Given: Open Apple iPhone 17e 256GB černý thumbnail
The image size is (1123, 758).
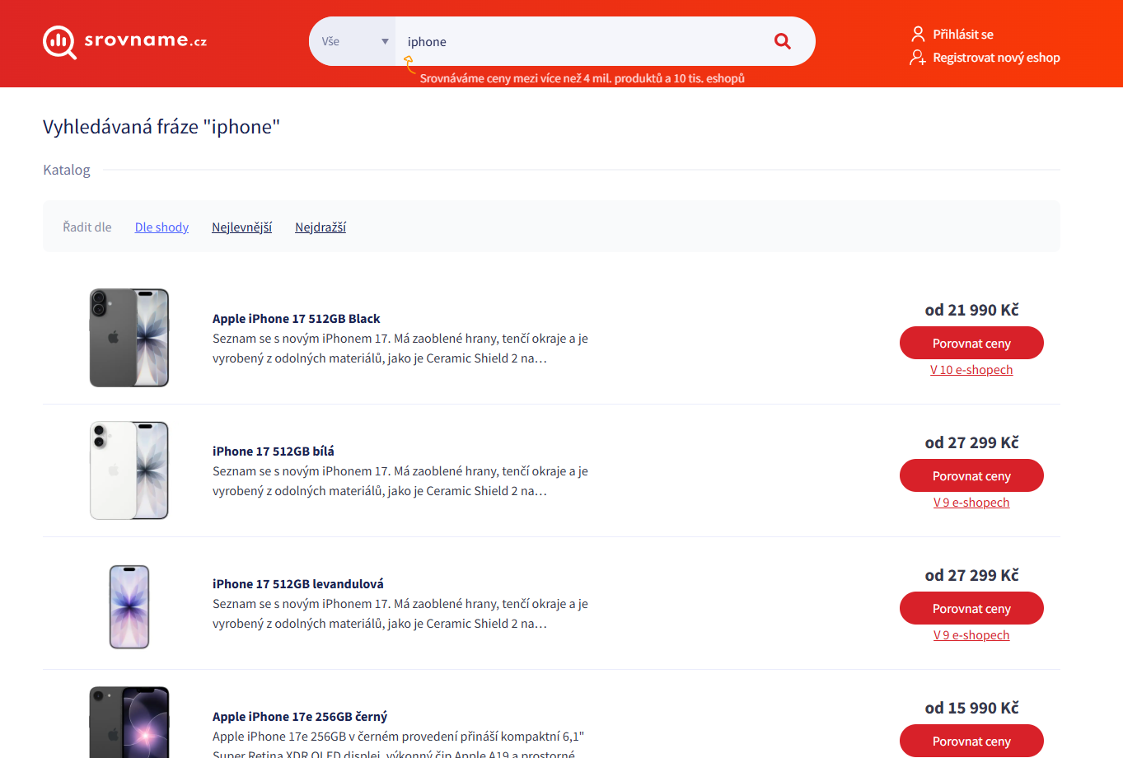Looking at the screenshot, I should click(129, 722).
